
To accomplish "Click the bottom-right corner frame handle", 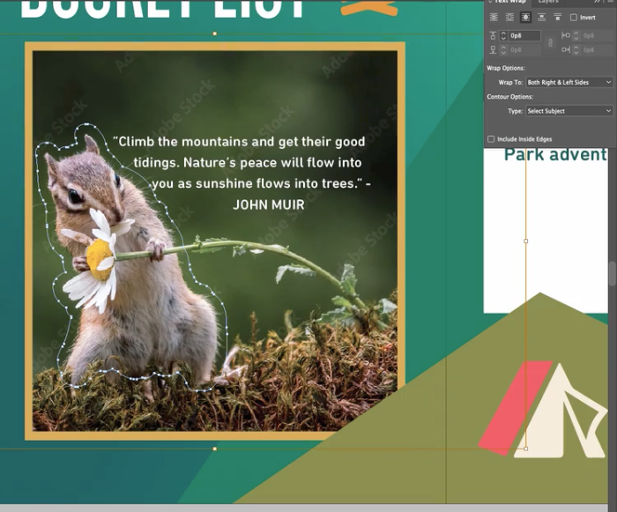I will point(525,449).
